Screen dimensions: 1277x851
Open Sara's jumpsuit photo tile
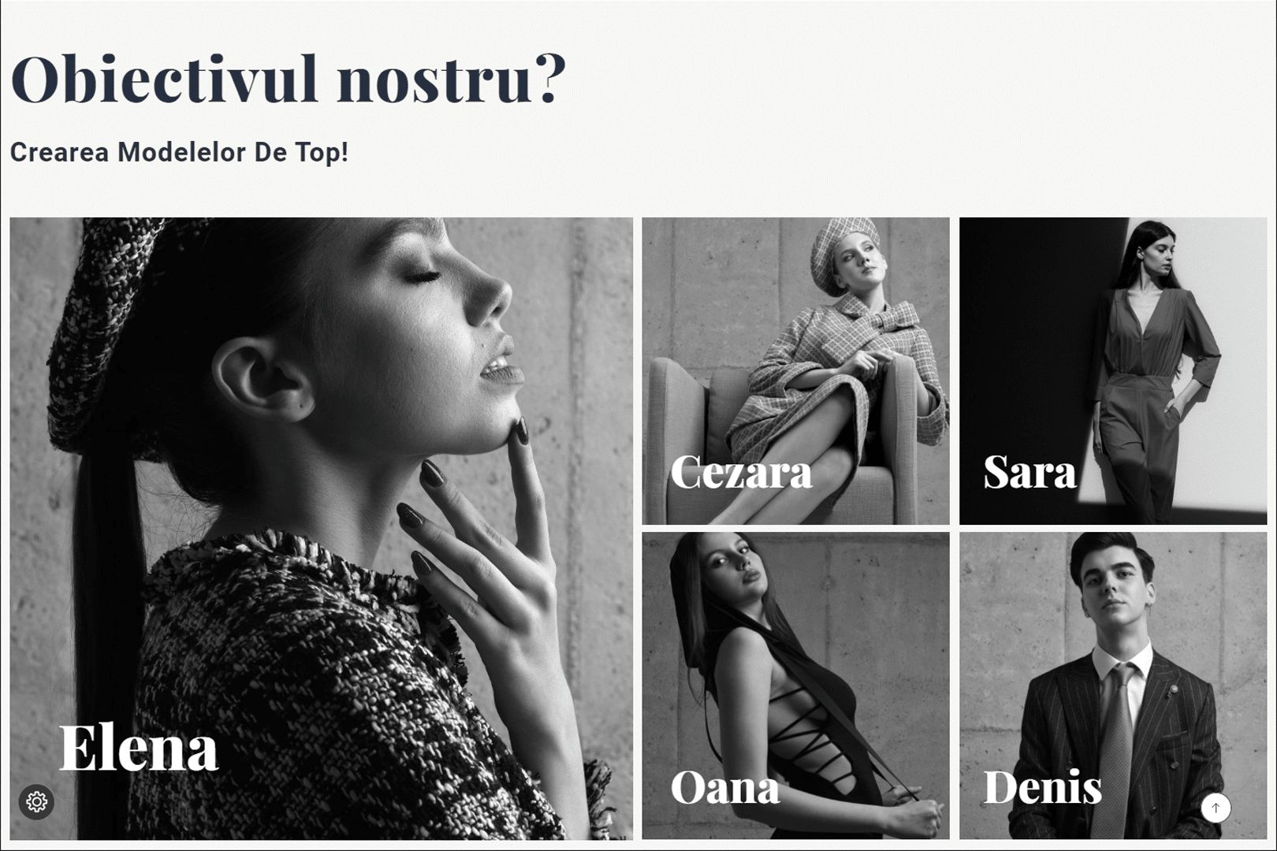(x=1113, y=371)
